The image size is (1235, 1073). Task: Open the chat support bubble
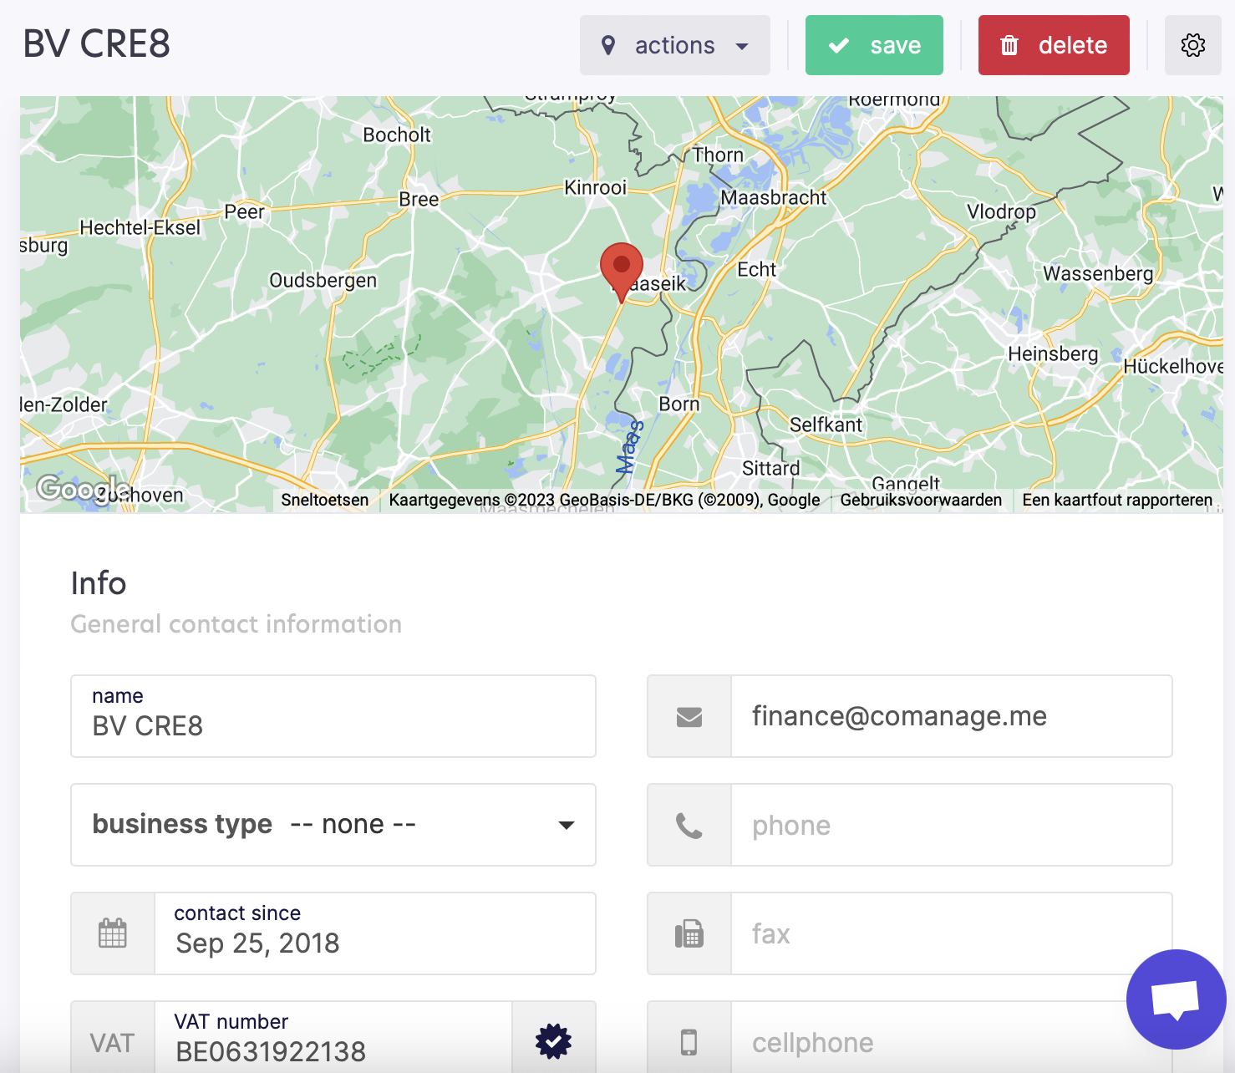(x=1176, y=999)
